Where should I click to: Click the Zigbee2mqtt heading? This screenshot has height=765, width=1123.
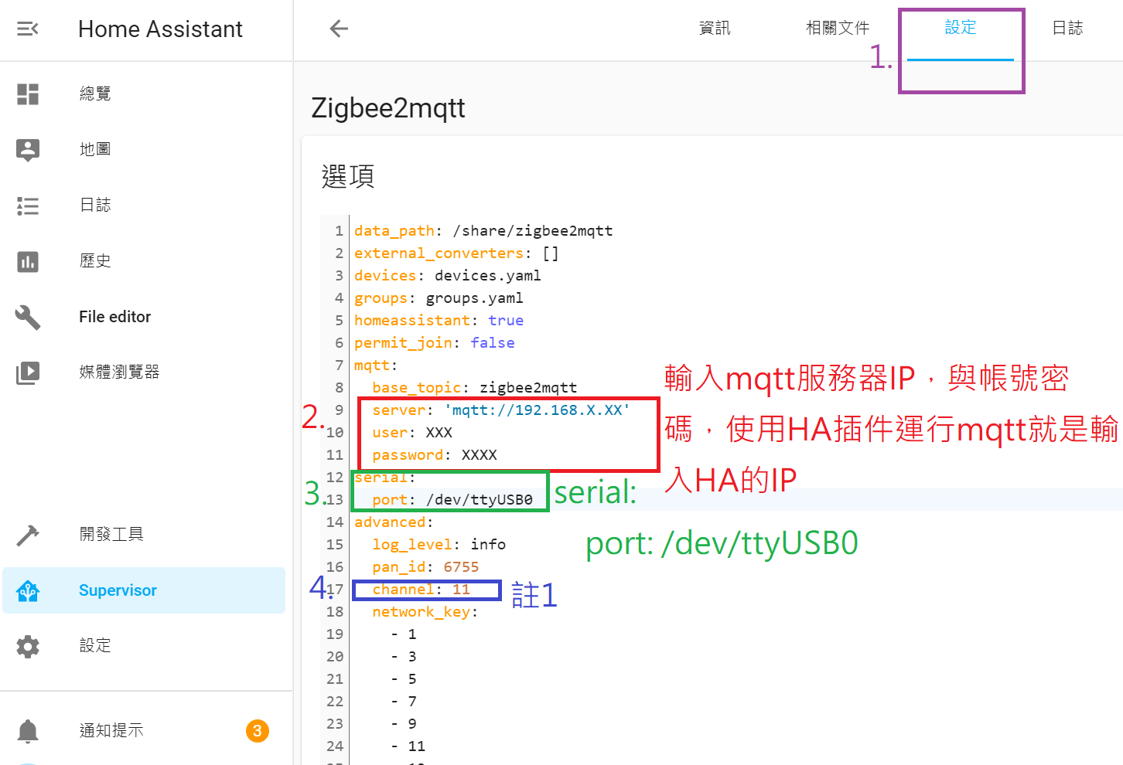[388, 108]
